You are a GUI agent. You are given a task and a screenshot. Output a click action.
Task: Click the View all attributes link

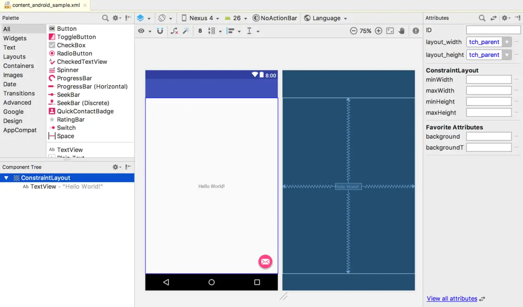click(x=452, y=299)
